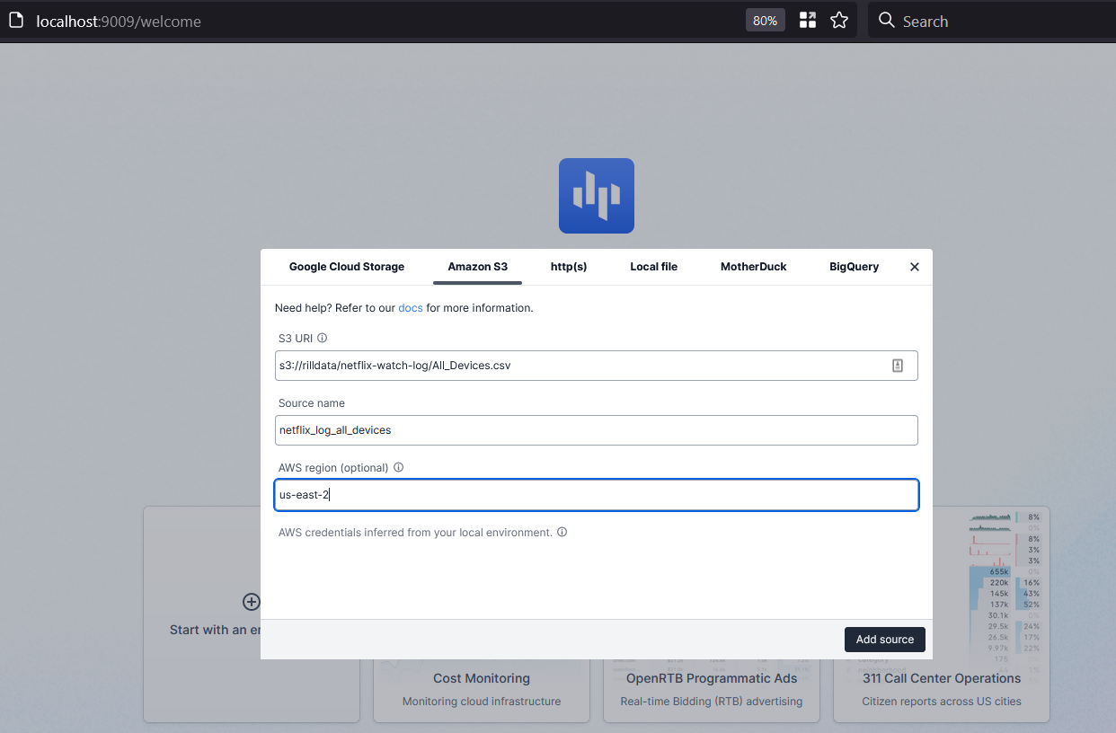
Task: Click the page icon beside the URL
Action: (16, 21)
